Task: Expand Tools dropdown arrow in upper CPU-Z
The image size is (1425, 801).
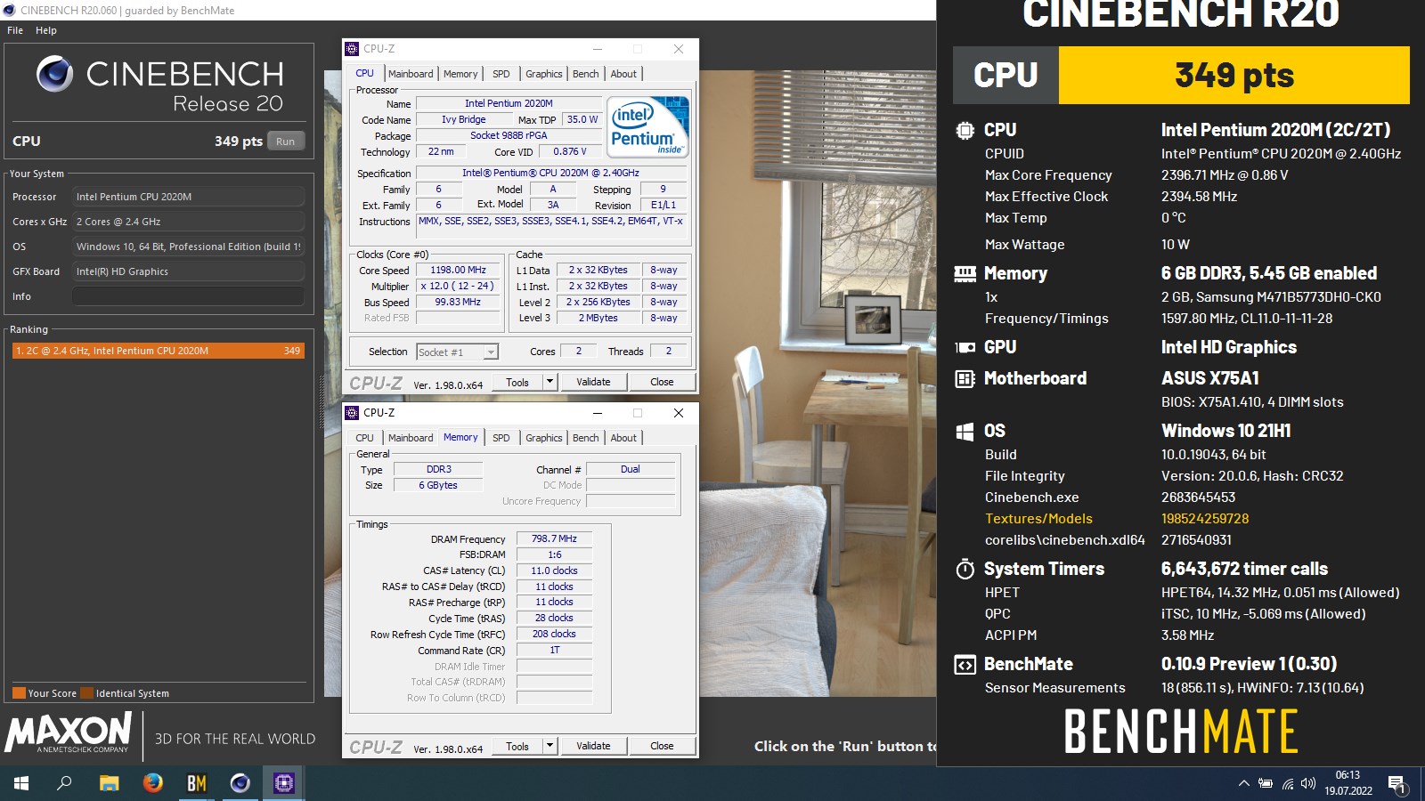Action: (550, 383)
